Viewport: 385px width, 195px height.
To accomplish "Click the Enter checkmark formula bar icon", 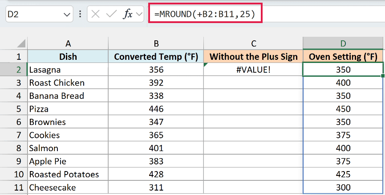I will [x=111, y=14].
